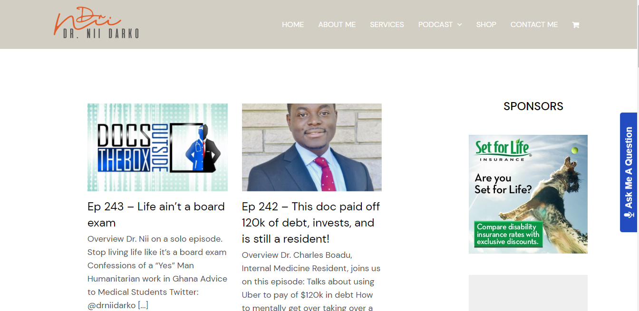Viewport: 639px width, 311px height.
Task: Click the Ask Me A Question side button
Action: [629, 172]
